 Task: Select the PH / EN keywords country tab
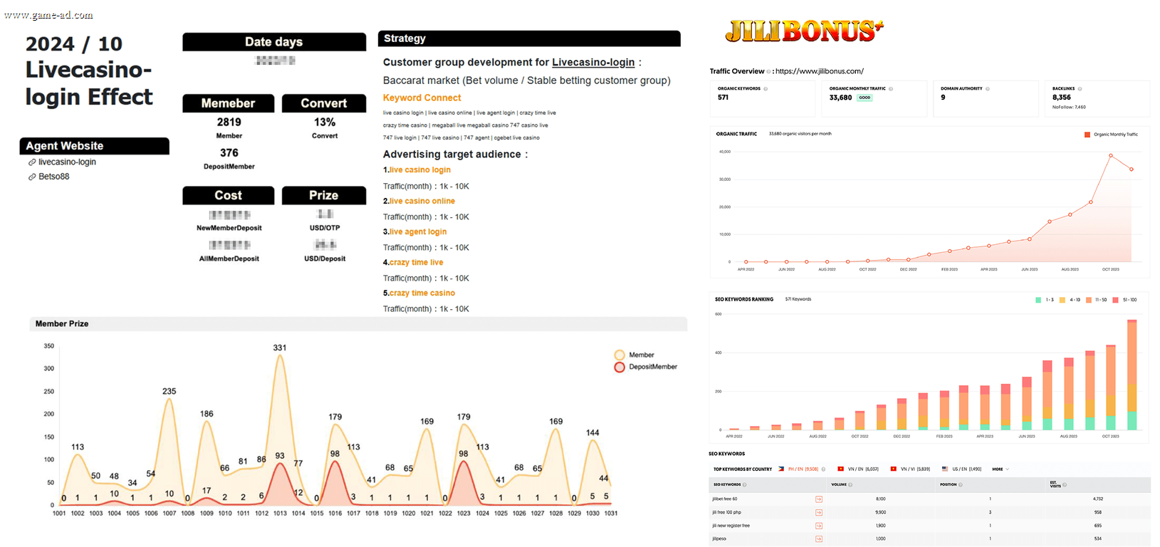click(x=803, y=469)
